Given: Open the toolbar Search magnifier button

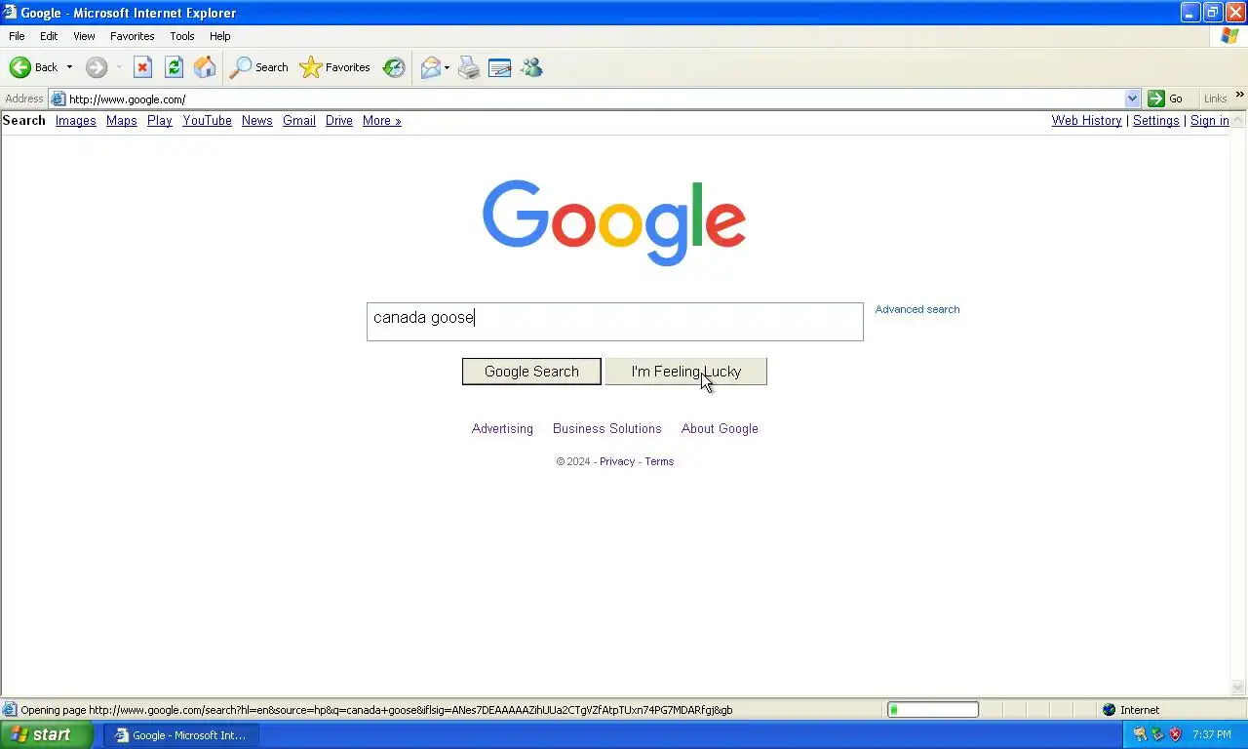Looking at the screenshot, I should tap(259, 67).
